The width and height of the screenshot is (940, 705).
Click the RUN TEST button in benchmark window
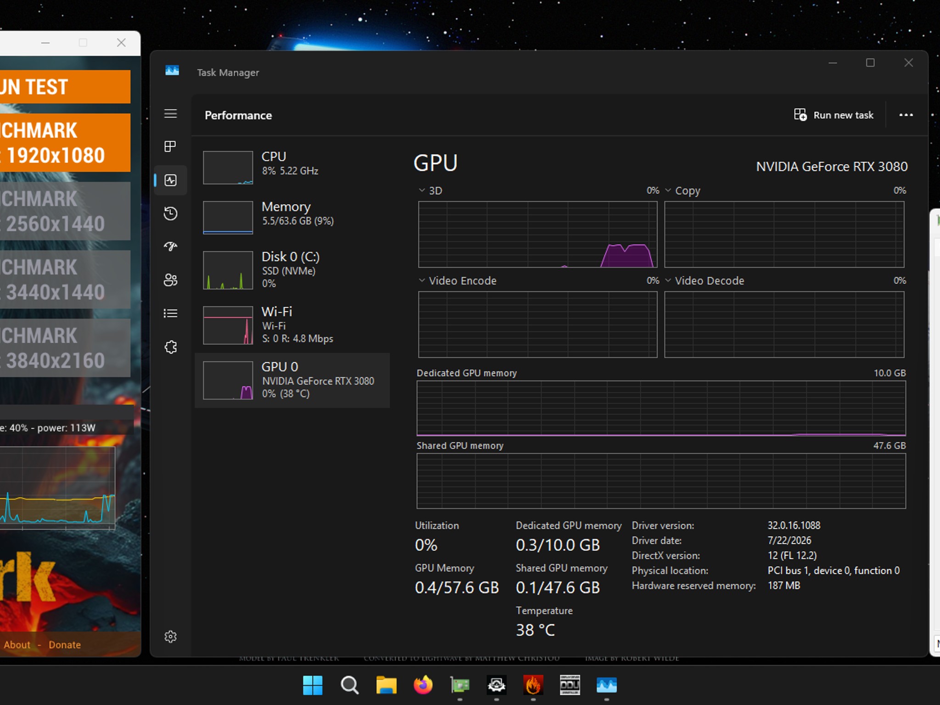(65, 87)
